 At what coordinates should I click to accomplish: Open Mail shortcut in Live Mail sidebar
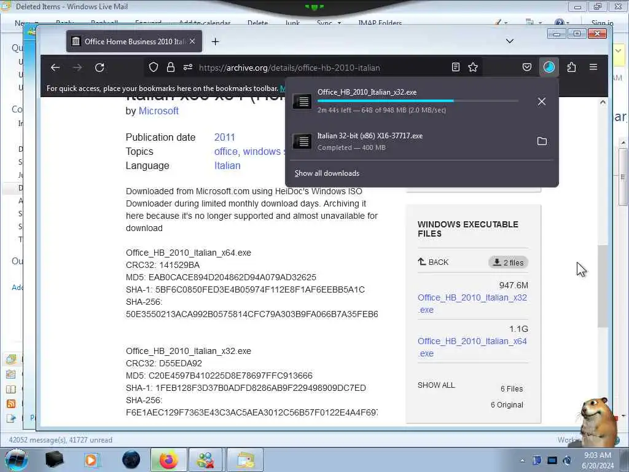11,359
